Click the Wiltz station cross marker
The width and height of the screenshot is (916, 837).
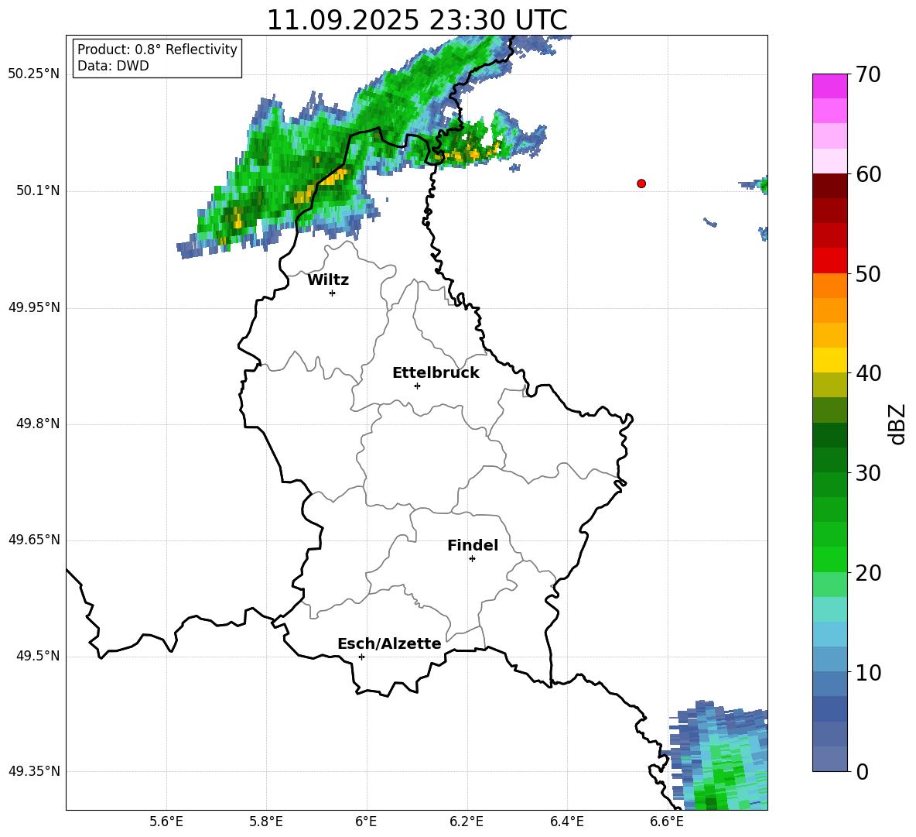click(x=333, y=293)
